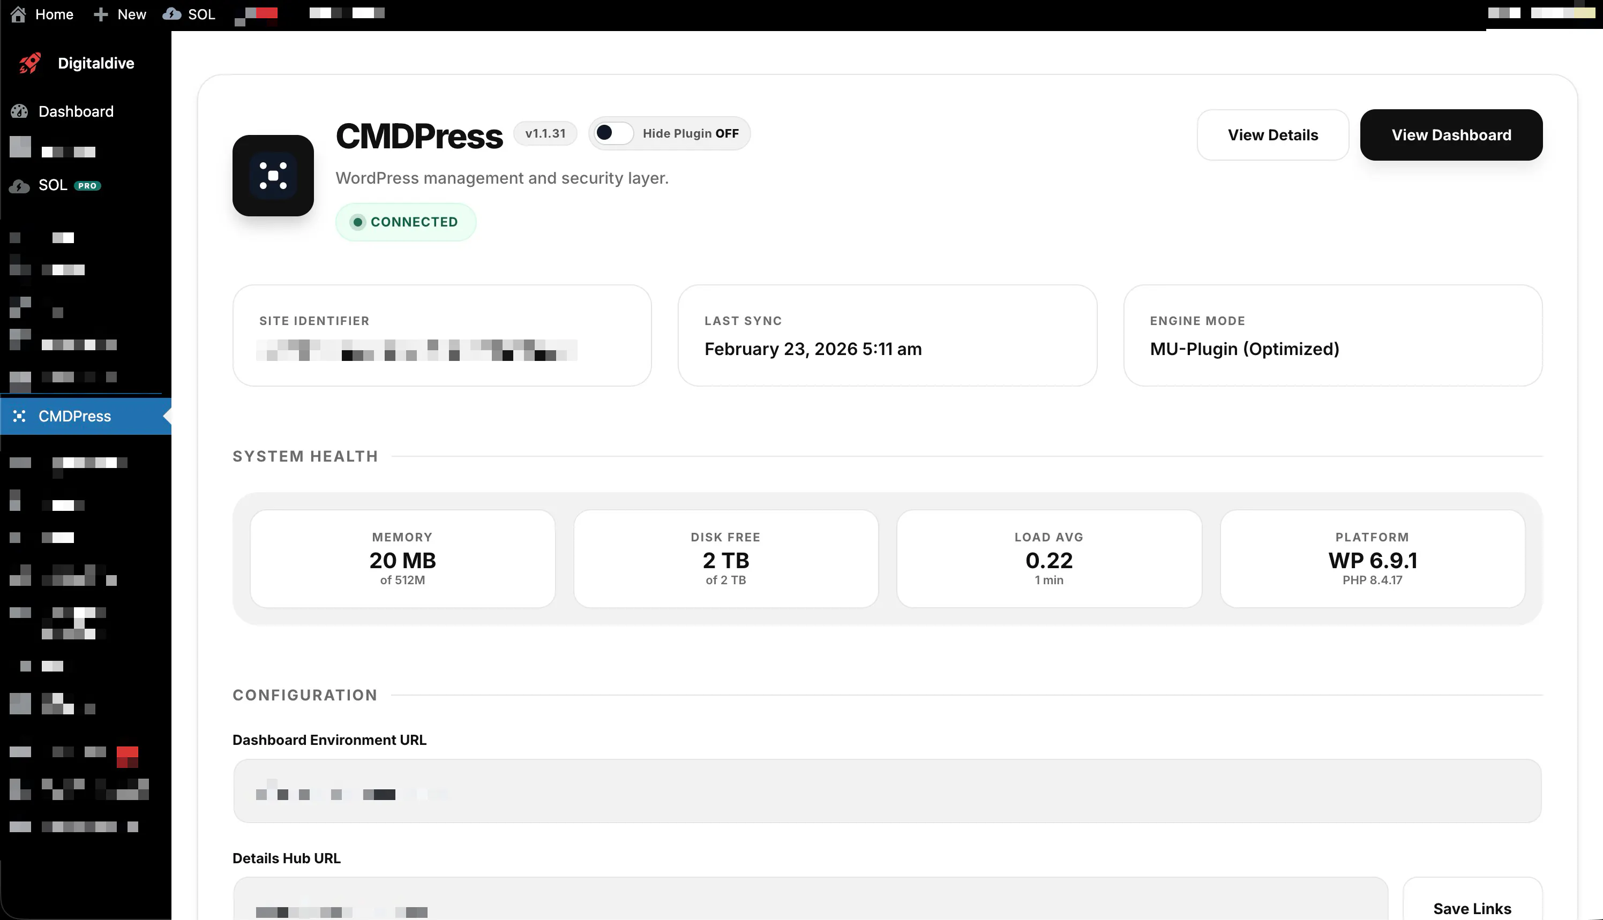1603x920 pixels.
Task: Click the CONNECTED status badge
Action: [406, 222]
